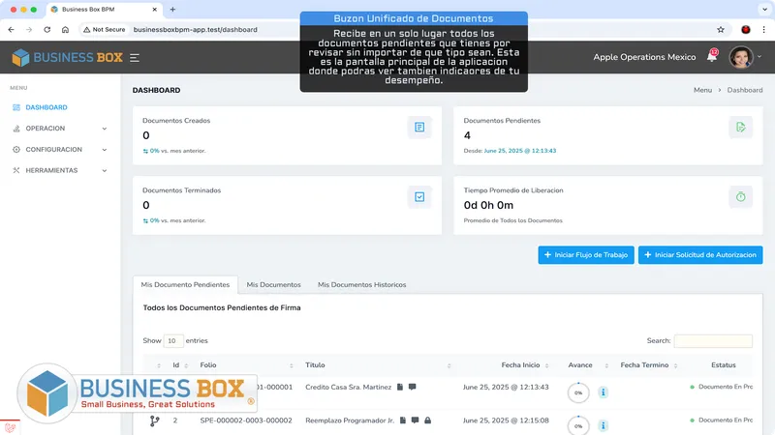Viewport: 775px width, 435px height.
Task: Open document file icon for Credito Casa row
Action: 400,388
